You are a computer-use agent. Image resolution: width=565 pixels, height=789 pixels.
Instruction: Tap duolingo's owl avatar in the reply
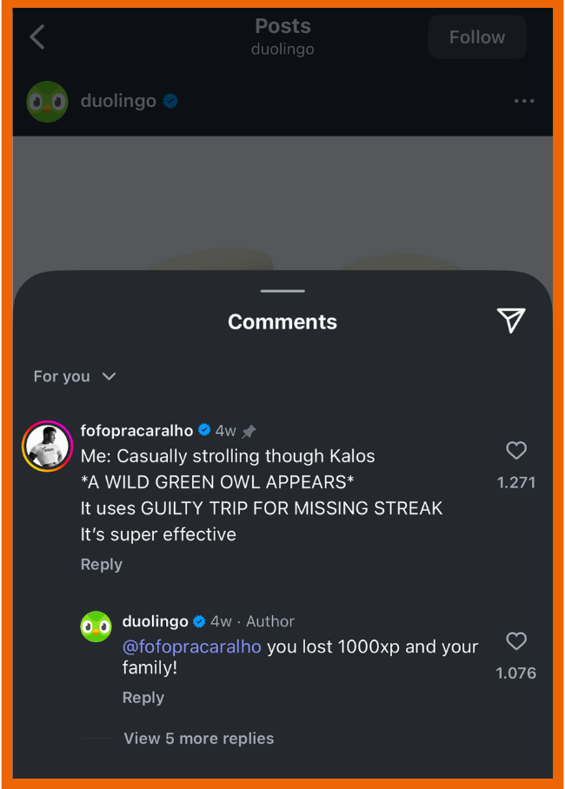tap(96, 627)
